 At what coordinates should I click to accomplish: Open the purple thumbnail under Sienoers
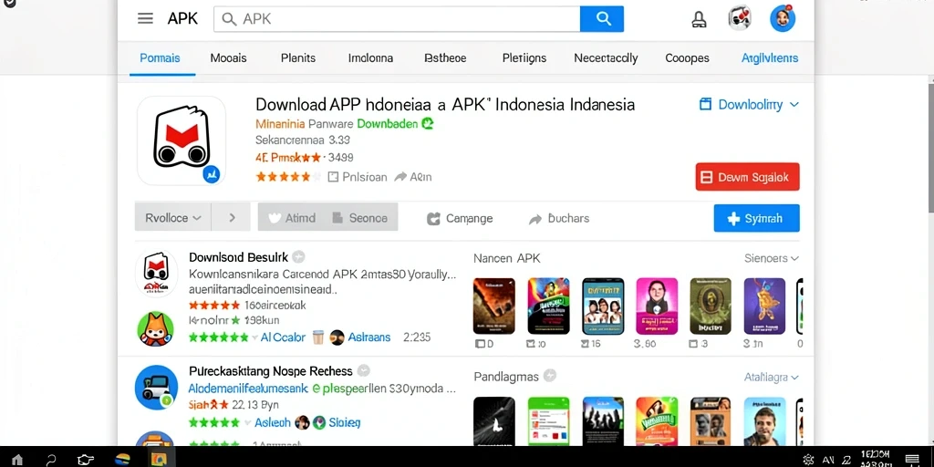point(764,306)
